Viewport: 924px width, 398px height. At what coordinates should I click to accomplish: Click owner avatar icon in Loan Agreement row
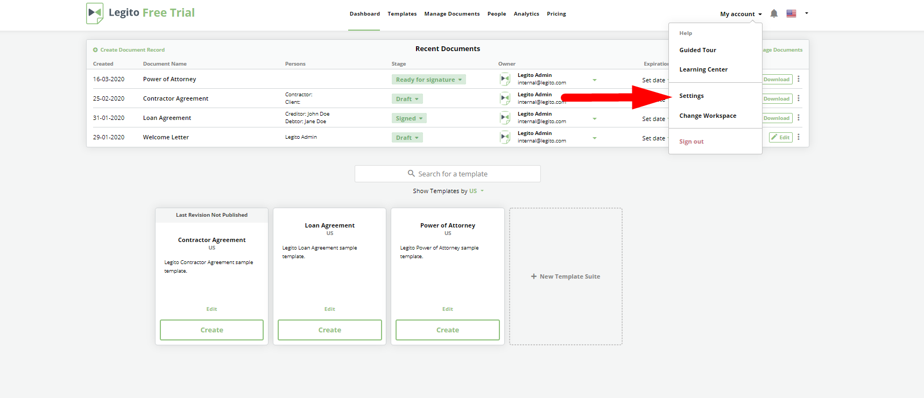(505, 118)
